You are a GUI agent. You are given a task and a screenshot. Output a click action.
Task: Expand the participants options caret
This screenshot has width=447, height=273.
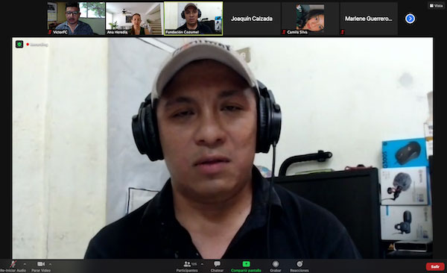coord(202,264)
